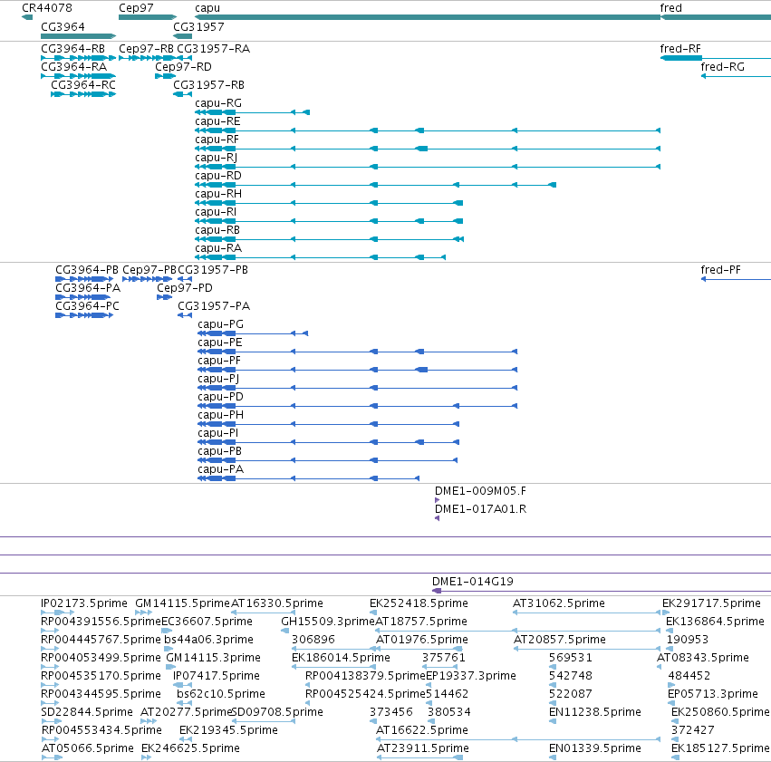This screenshot has width=771, height=762.
Task: Click EST label EK246625.5prime
Action: [x=190, y=748]
